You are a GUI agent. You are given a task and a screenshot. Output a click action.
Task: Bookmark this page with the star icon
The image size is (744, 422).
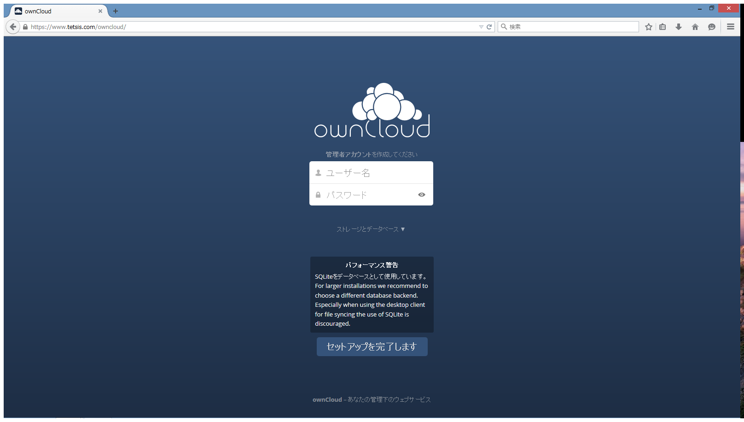(649, 27)
